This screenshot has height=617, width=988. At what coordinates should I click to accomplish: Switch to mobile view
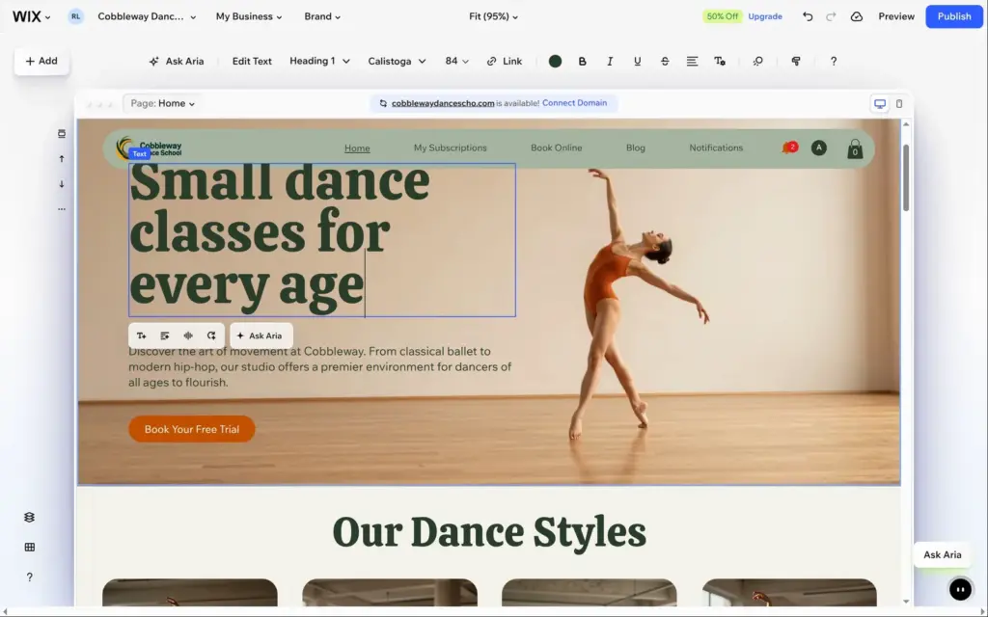point(899,103)
